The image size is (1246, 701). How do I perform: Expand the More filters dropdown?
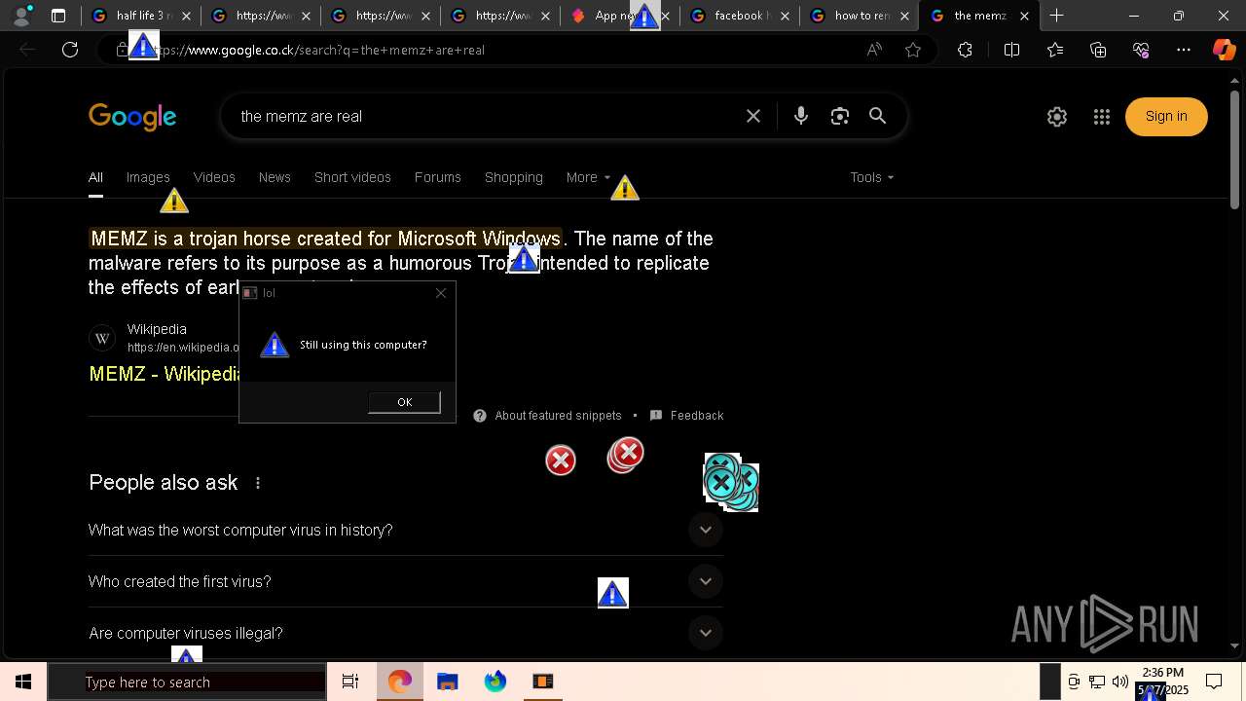[x=588, y=177]
